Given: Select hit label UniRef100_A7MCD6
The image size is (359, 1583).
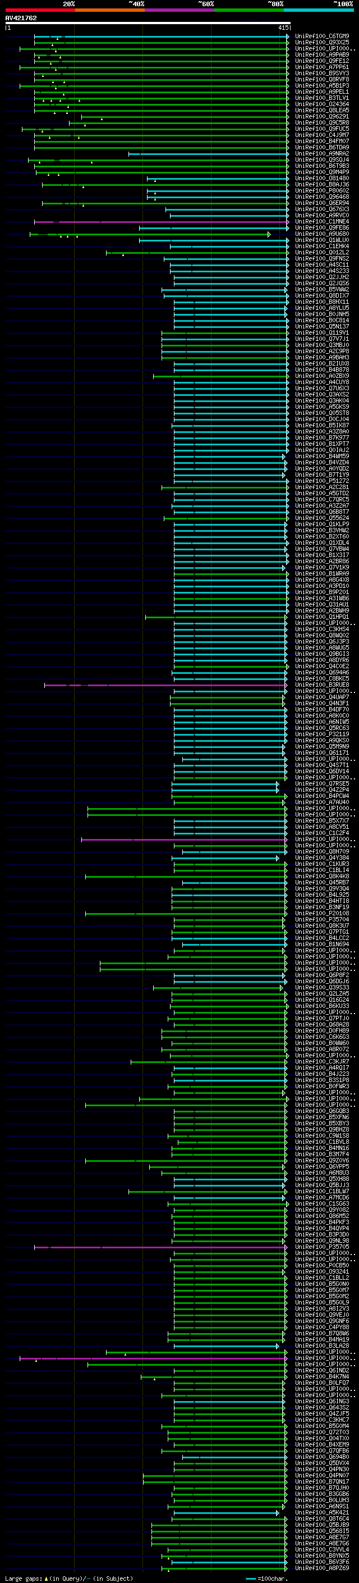Looking at the screenshot, I should tap(322, 1197).
